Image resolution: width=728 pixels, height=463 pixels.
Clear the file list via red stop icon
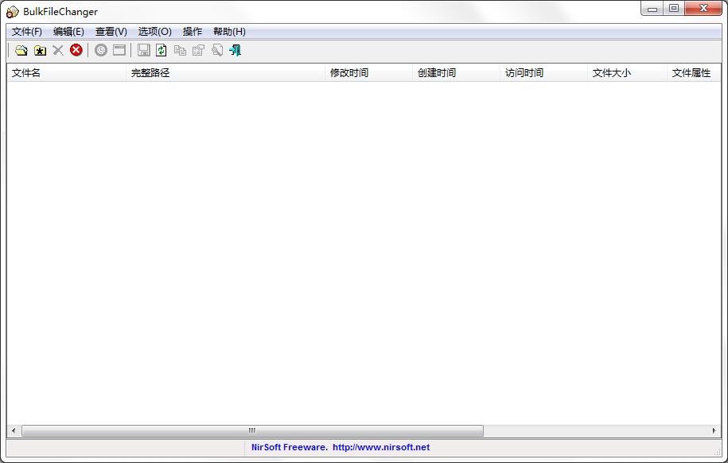point(76,50)
